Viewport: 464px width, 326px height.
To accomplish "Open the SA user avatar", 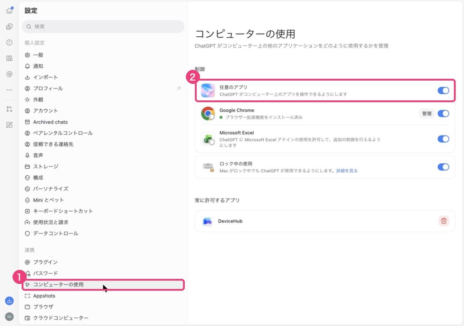I will click(x=9, y=317).
